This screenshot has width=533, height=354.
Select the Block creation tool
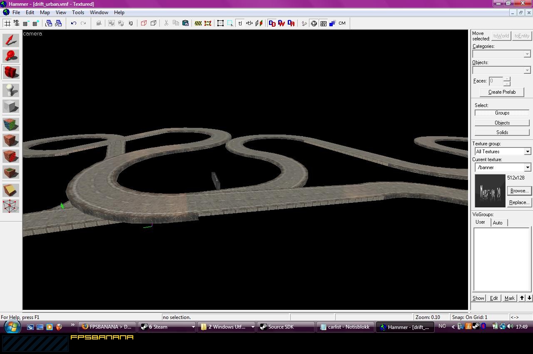10,106
